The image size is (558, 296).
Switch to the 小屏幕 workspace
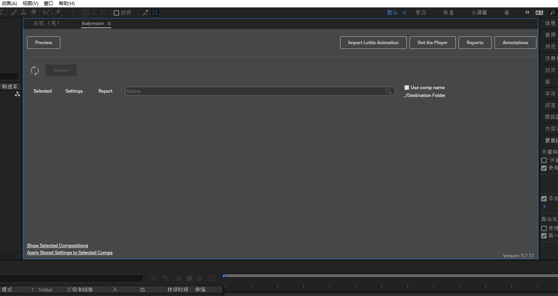tap(479, 13)
